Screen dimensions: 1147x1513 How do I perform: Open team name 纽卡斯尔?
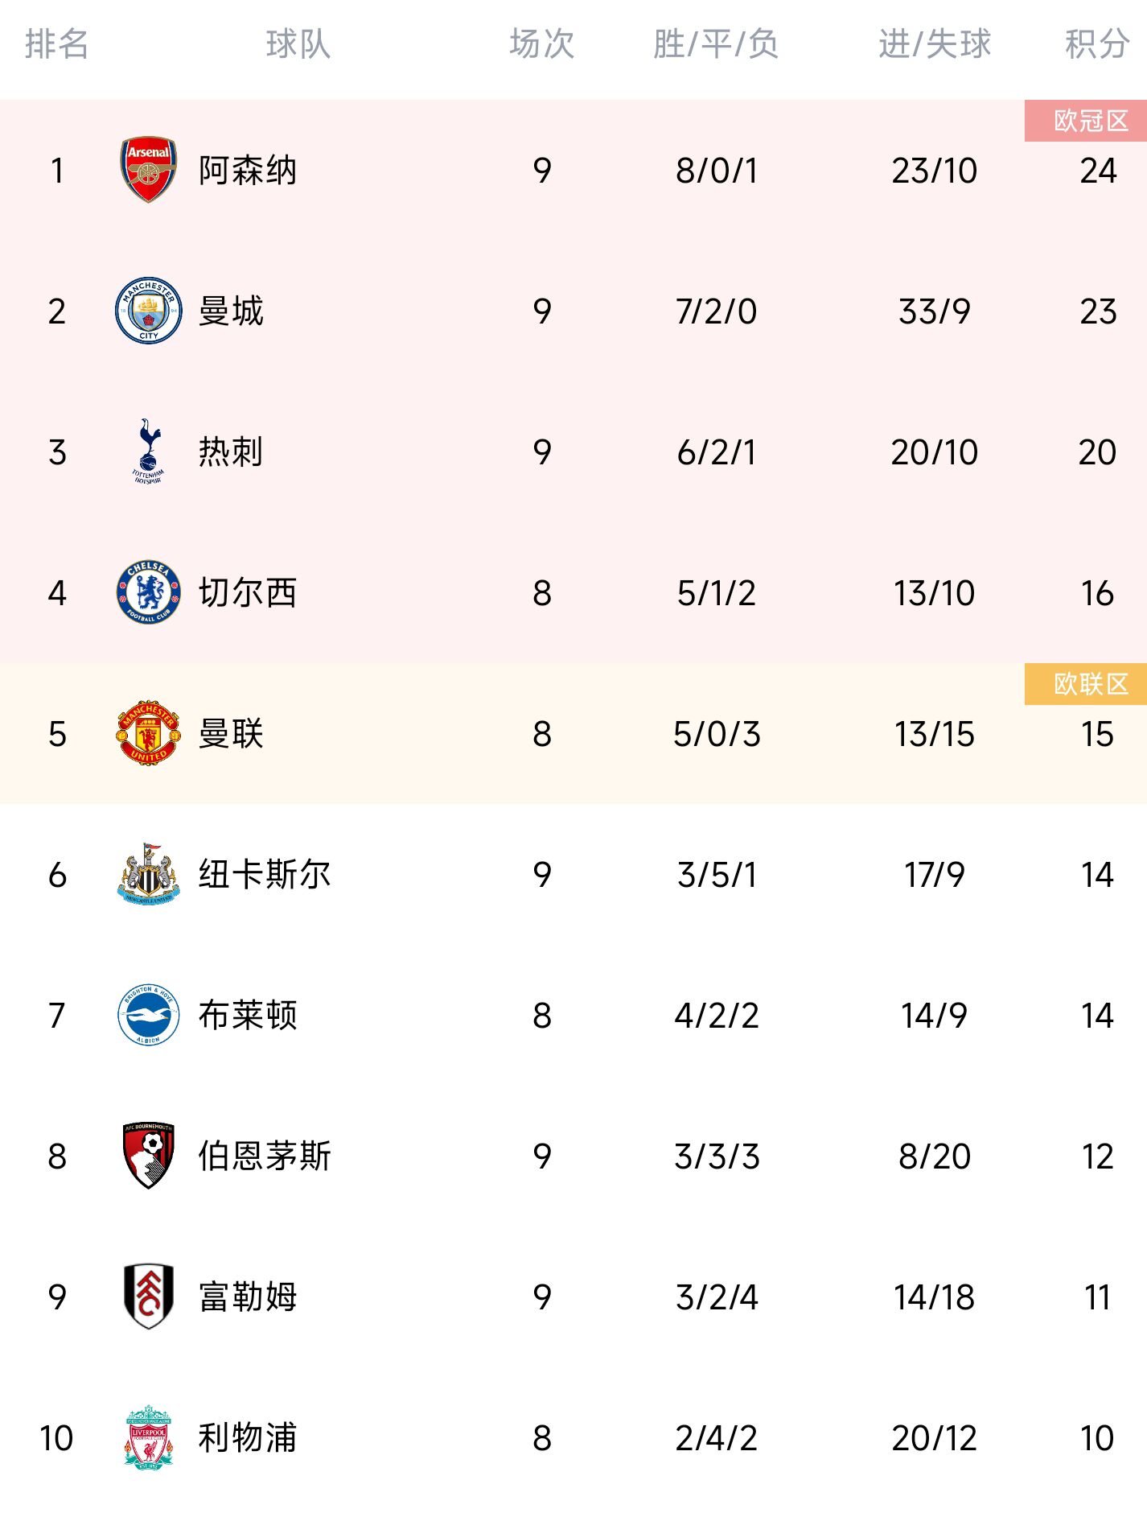click(x=265, y=875)
